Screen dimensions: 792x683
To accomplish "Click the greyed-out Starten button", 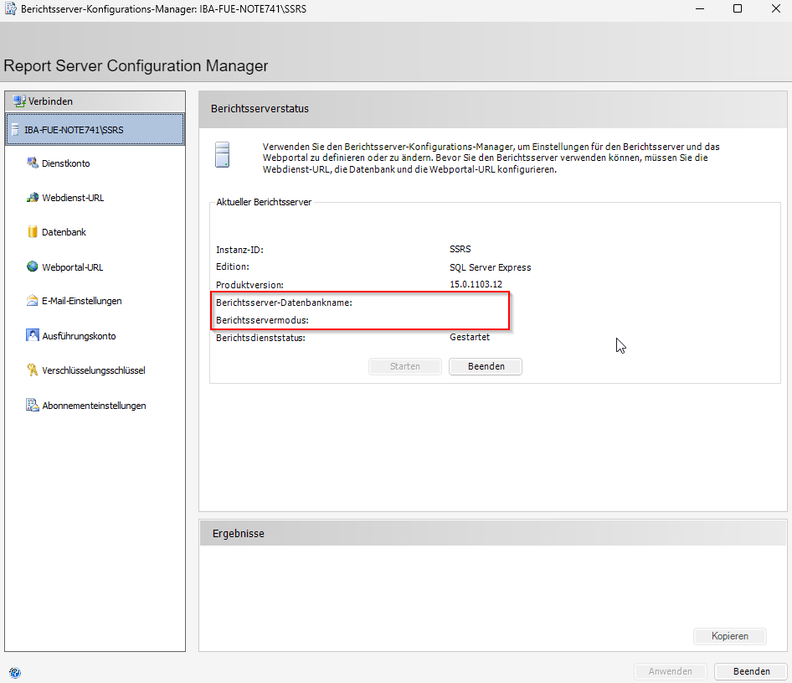I will tap(405, 366).
